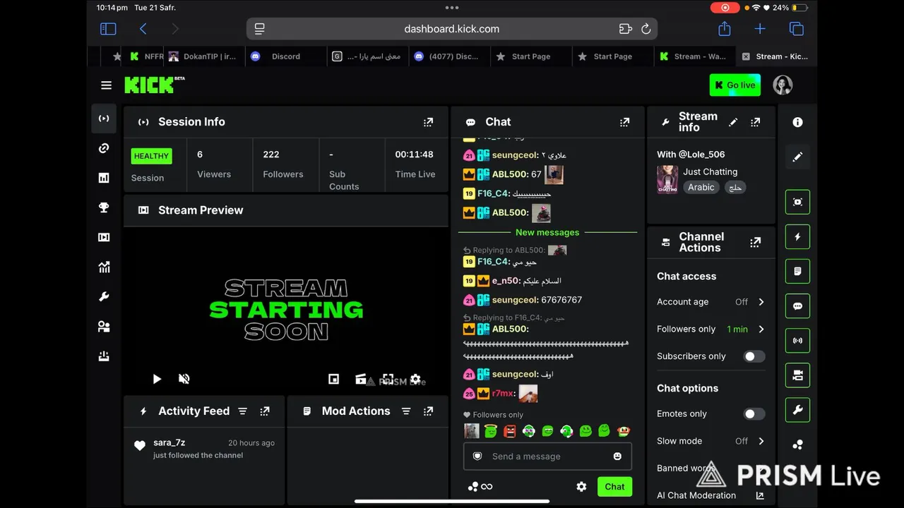Open the link icon in left sidebar
This screenshot has height=508, width=904.
coord(104,148)
